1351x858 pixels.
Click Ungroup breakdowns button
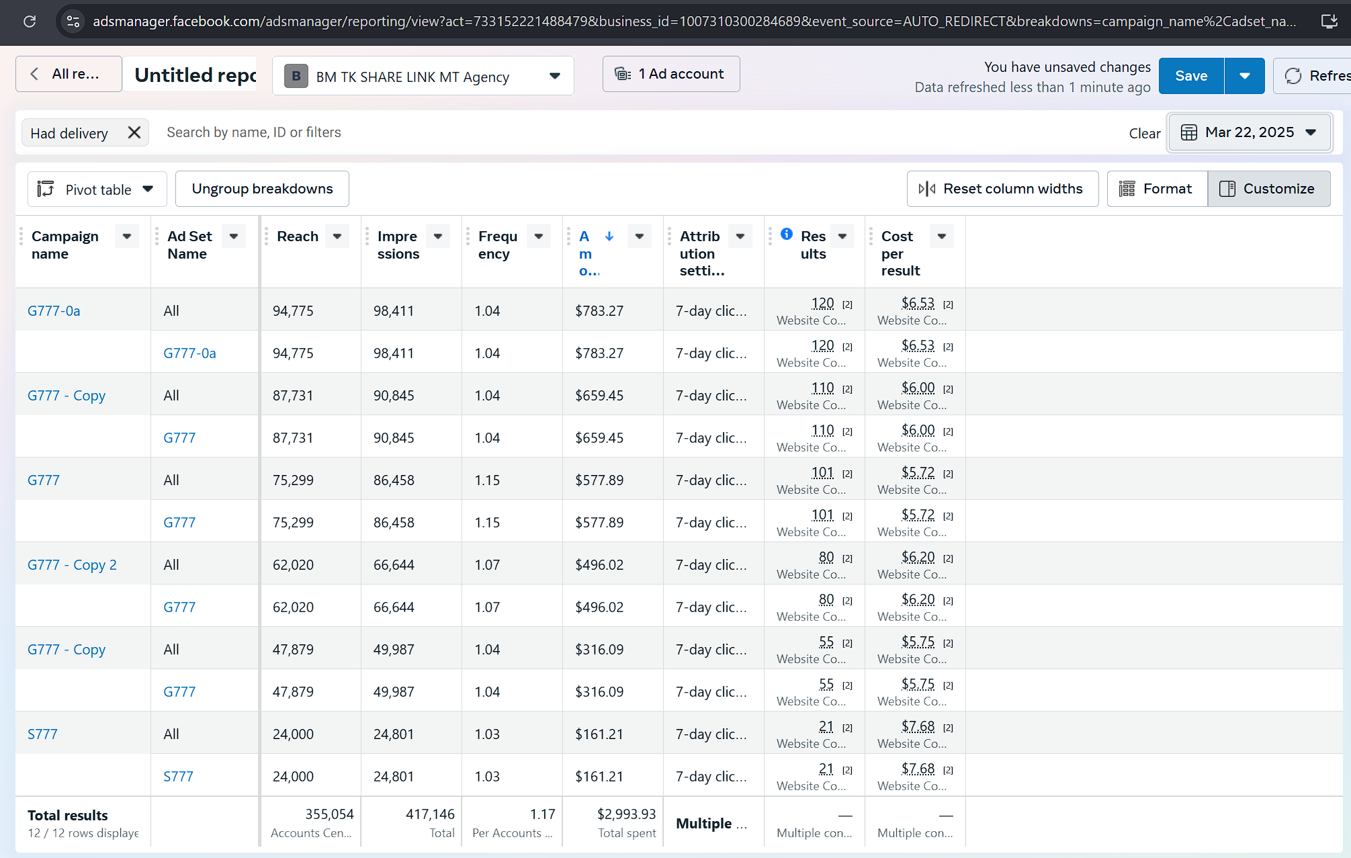coord(262,189)
